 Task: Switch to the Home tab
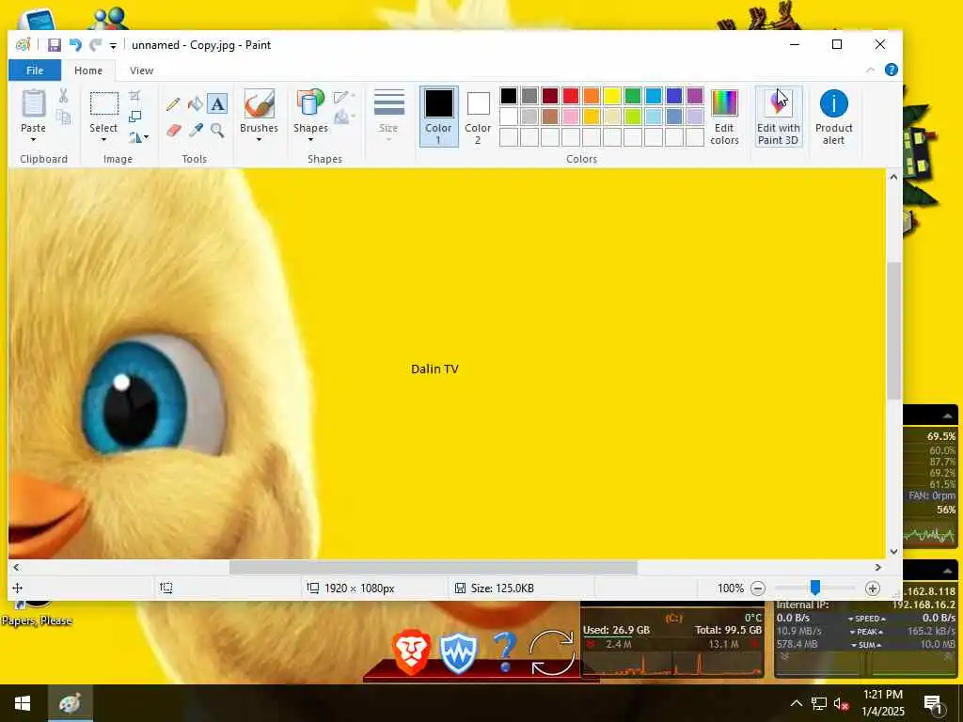point(88,70)
